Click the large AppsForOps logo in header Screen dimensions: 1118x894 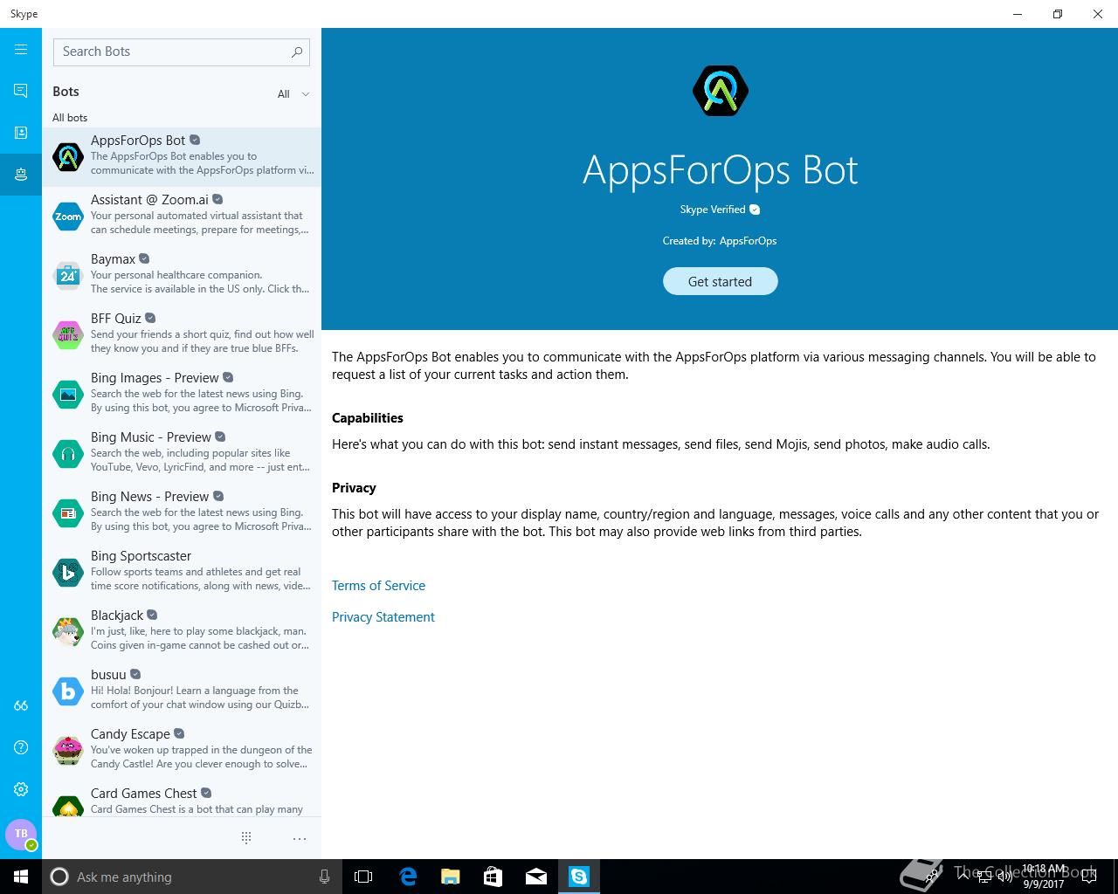coord(720,90)
